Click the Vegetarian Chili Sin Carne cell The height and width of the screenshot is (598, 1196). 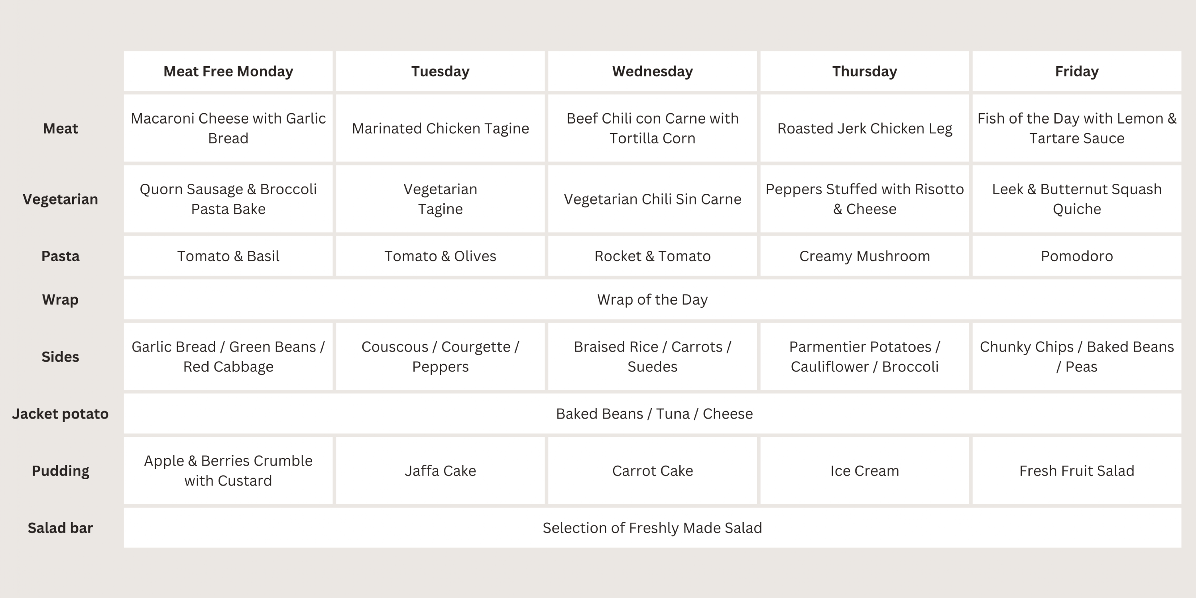pos(652,199)
